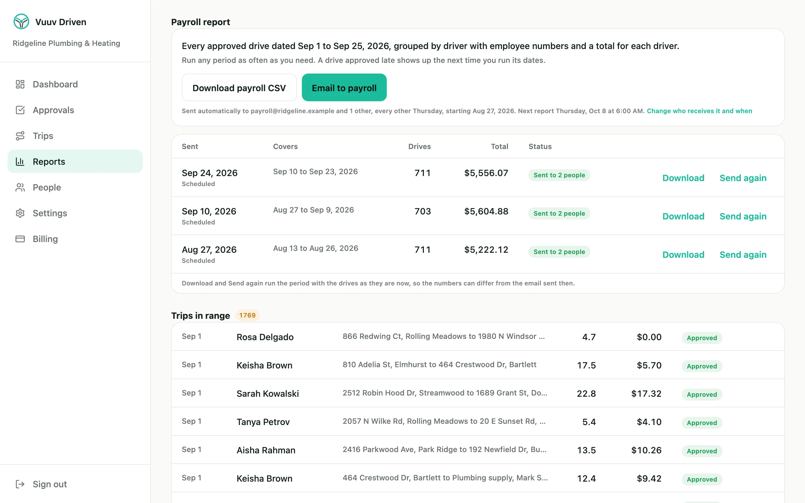This screenshot has width=805, height=503.
Task: Click the $10.26 amount
Action: [646, 450]
